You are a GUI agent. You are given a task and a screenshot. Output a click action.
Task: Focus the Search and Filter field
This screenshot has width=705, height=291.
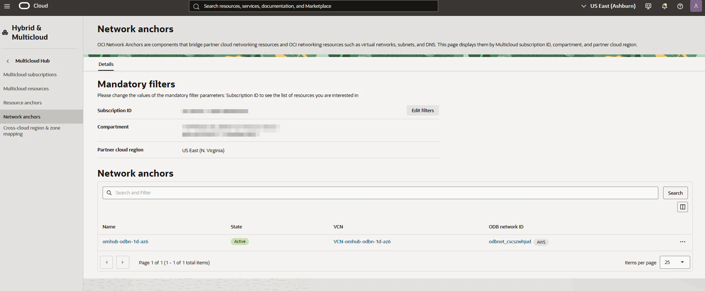[x=380, y=193]
